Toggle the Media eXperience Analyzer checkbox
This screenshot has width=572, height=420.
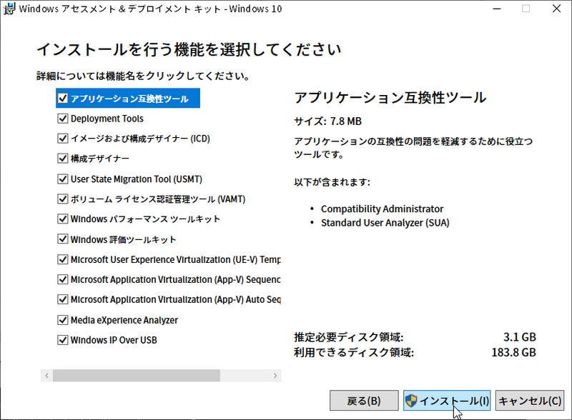63,320
